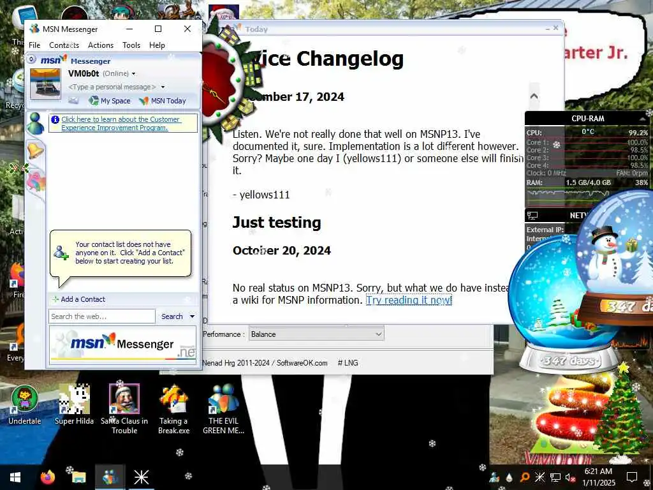
Task: Open the personal message dropdown arrow
Action: [163, 87]
